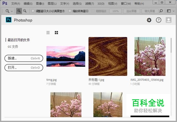
Task: Click the Zoom tool preset icon
Action: (x=7, y=11)
